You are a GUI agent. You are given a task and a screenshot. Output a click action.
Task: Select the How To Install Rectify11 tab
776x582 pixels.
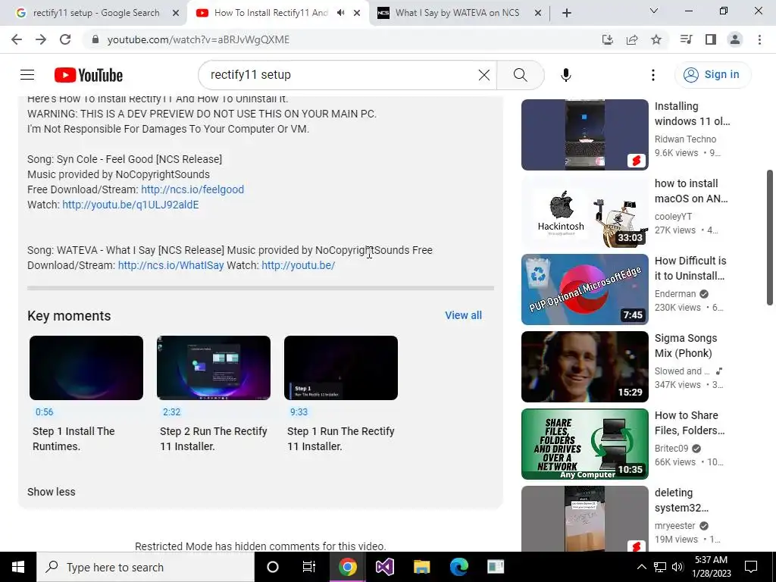tap(271, 13)
